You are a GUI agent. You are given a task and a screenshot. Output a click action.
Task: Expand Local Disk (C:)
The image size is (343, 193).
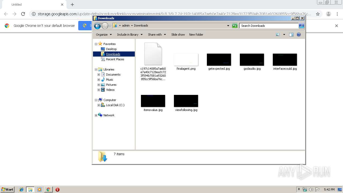tap(99, 105)
